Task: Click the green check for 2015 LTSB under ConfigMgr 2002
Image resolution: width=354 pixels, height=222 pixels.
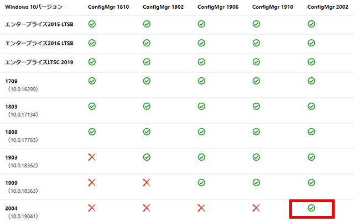Action: coord(311,24)
